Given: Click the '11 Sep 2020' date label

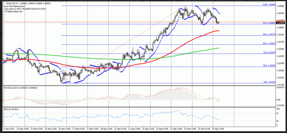Looking at the screenshot, I should [x=8, y=129].
